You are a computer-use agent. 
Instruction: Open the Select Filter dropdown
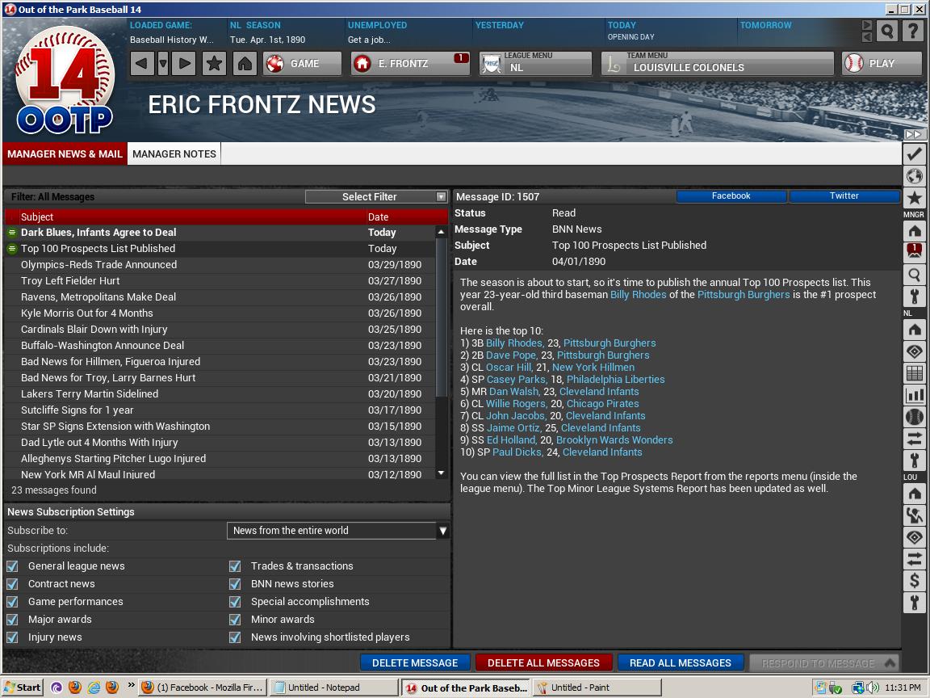point(376,196)
